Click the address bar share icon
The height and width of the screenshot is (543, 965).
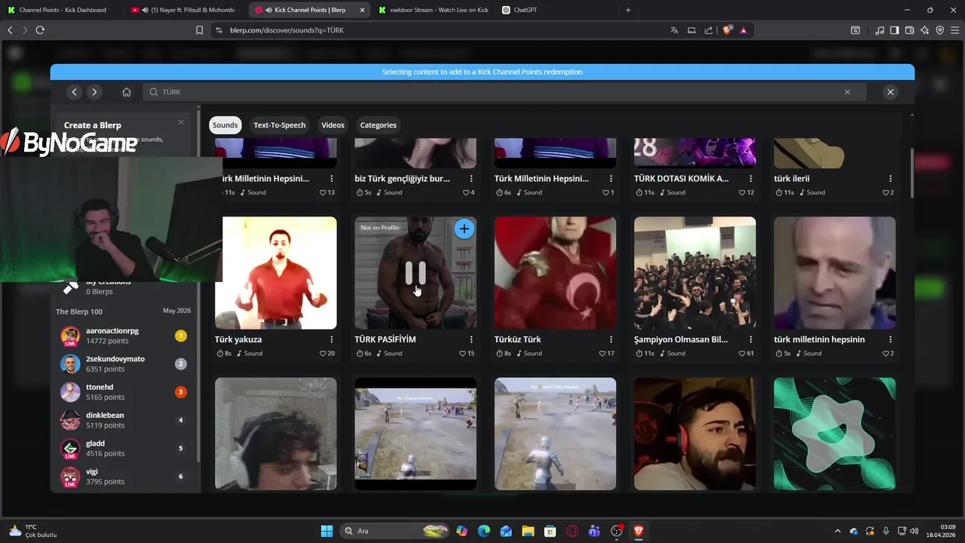point(709,30)
